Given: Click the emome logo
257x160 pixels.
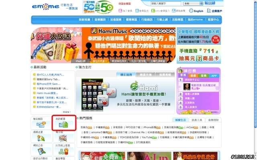Looking at the screenshot, I should 45,6.
